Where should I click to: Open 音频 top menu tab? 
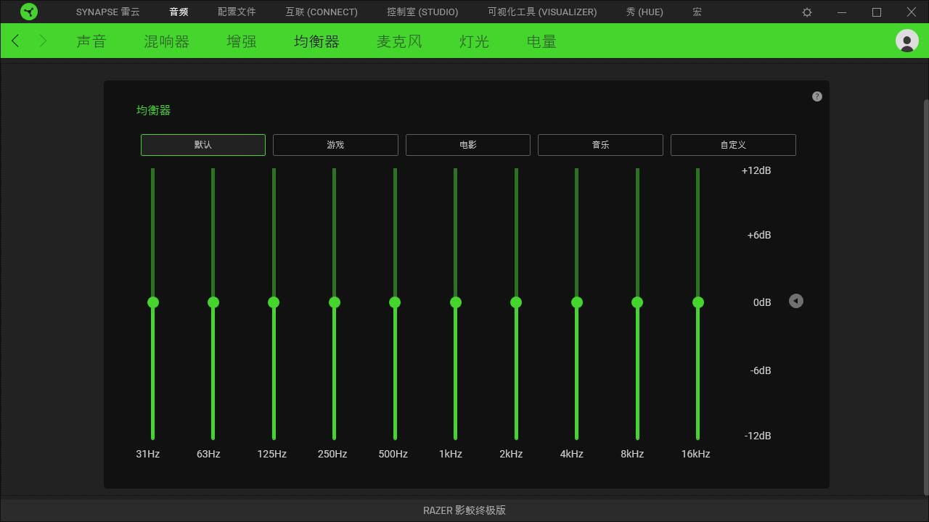point(179,12)
